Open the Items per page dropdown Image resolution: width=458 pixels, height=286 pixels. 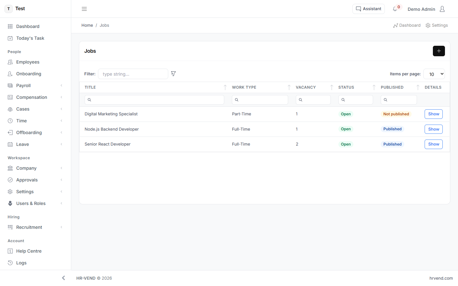click(434, 74)
